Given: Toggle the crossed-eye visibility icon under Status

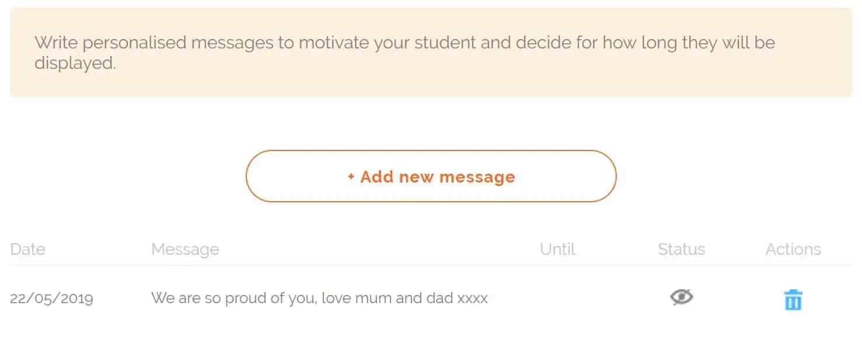Looking at the screenshot, I should (681, 297).
